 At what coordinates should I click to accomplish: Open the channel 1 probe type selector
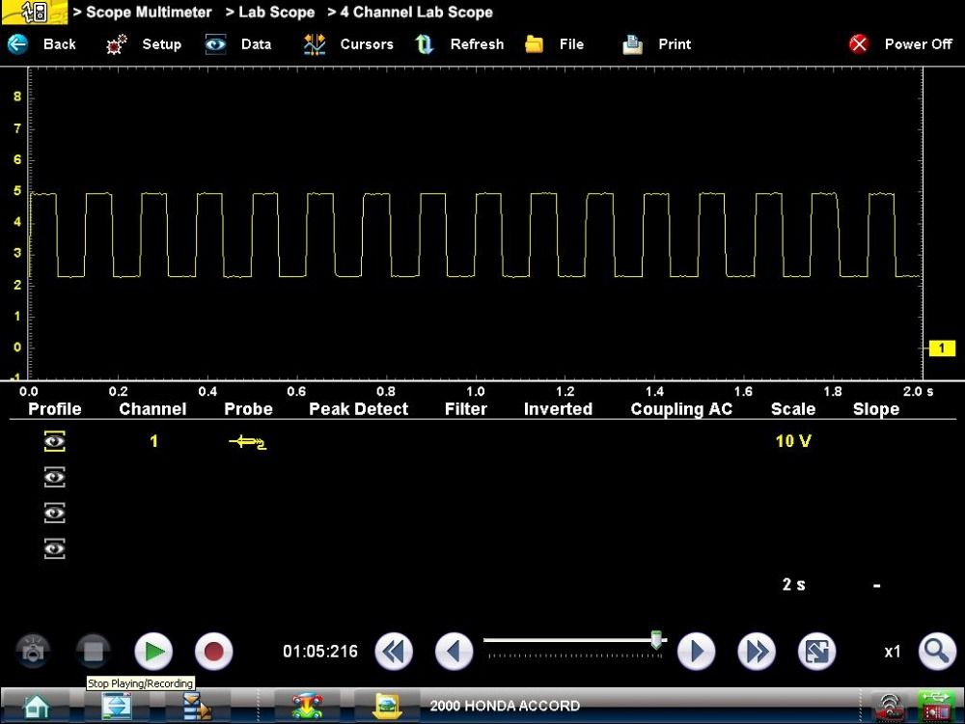pyautogui.click(x=248, y=441)
